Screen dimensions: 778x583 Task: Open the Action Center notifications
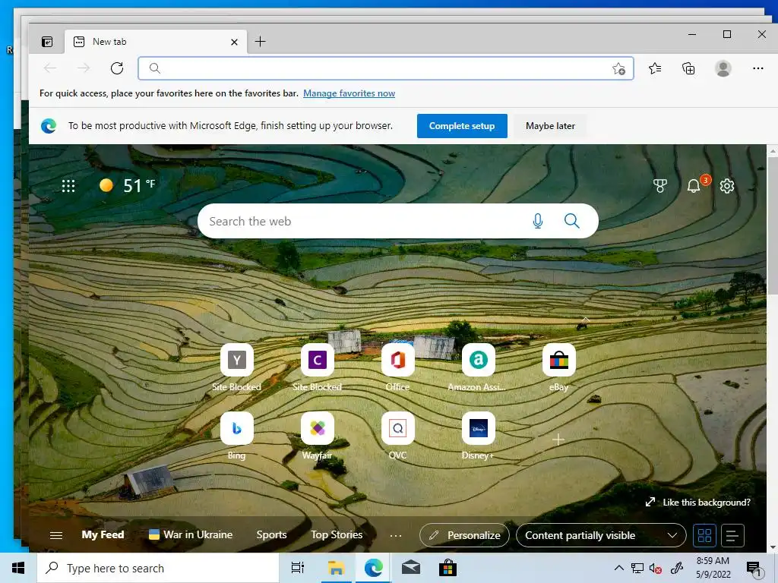point(754,569)
